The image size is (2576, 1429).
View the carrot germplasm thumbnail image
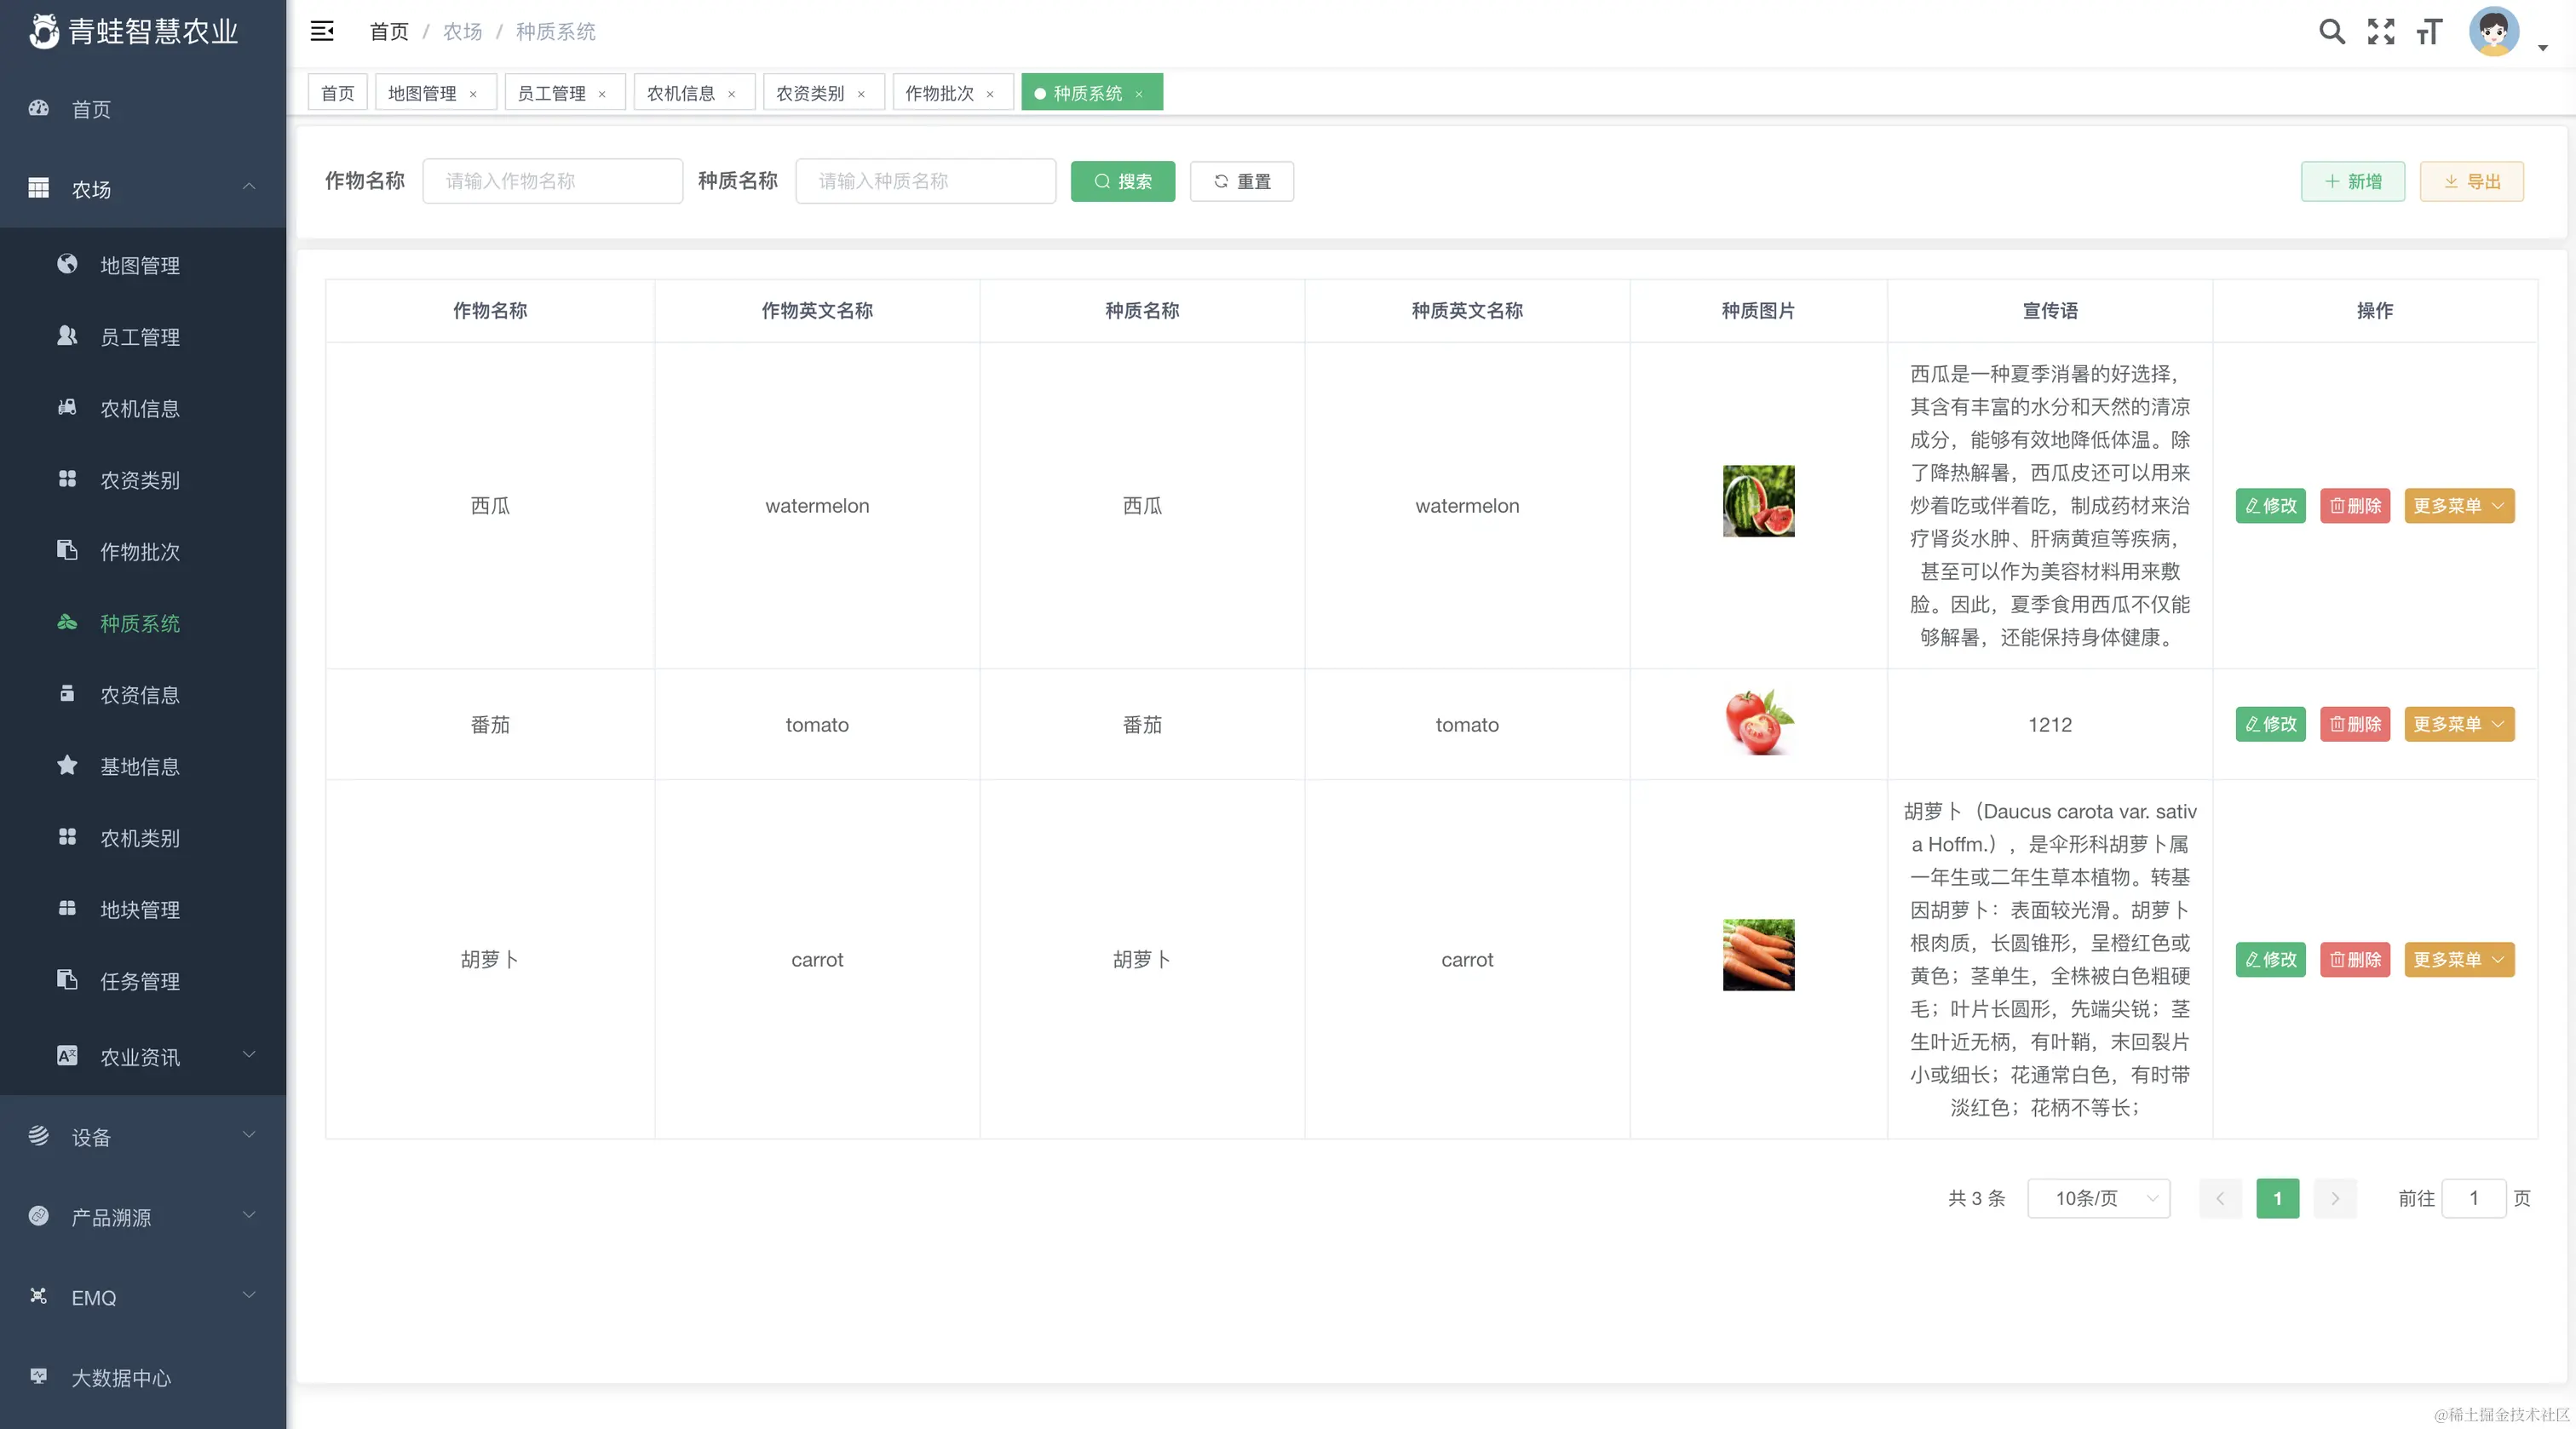pos(1758,954)
